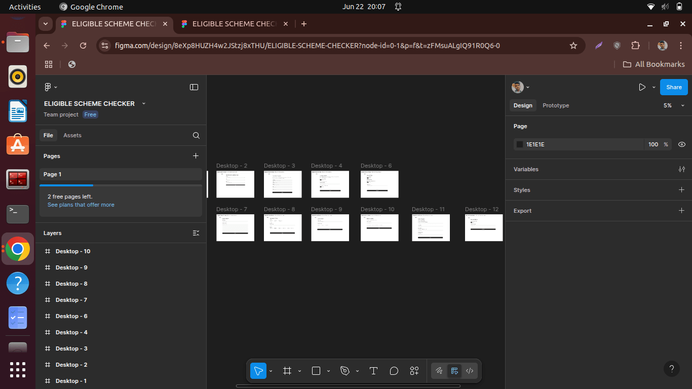This screenshot has width=692, height=389.
Task: Select the Pen tool
Action: click(x=345, y=371)
